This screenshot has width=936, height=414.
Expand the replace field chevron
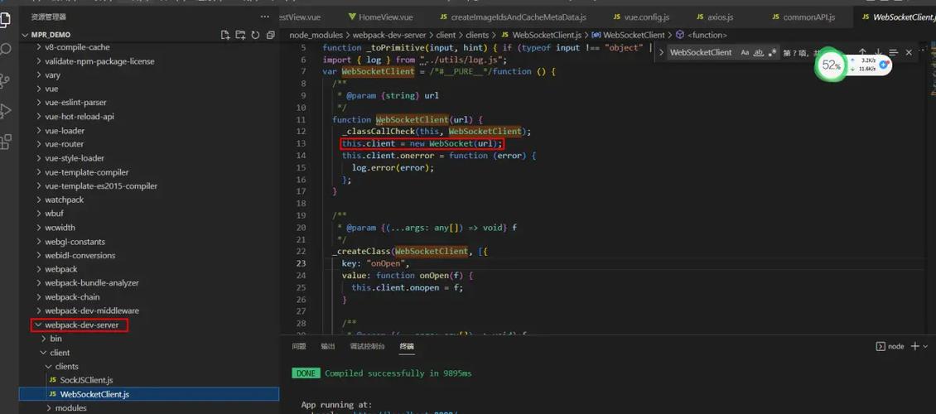point(661,52)
